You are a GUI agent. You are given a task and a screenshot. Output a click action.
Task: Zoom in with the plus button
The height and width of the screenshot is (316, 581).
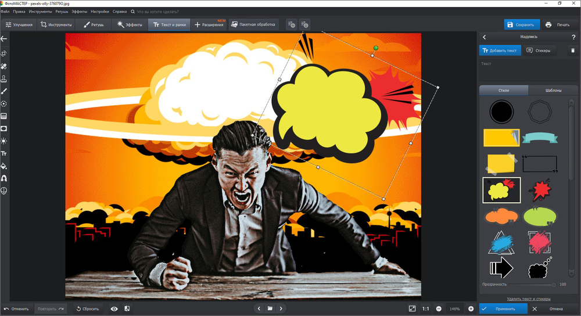click(471, 308)
